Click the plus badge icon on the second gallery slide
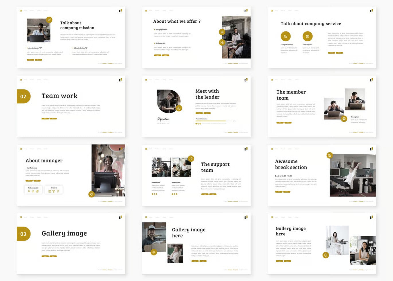 pos(154,252)
